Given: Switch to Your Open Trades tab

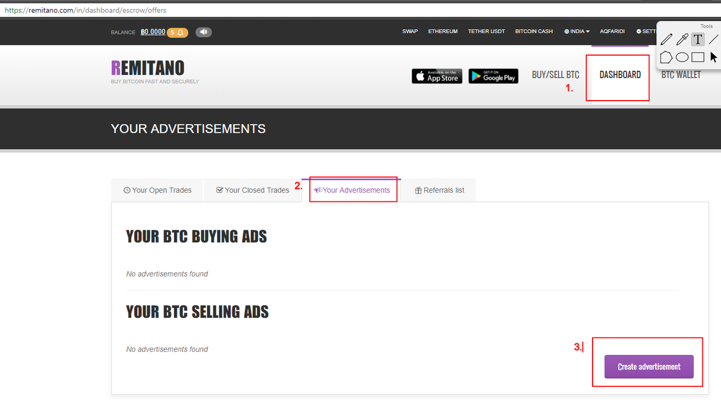Looking at the screenshot, I should [x=157, y=190].
